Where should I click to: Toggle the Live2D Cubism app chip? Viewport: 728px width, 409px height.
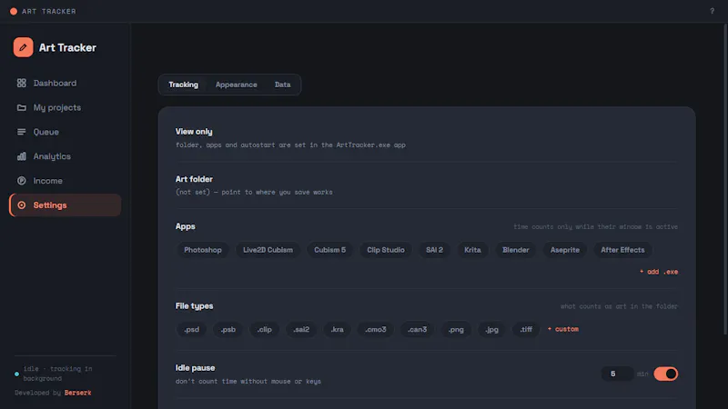(268, 250)
